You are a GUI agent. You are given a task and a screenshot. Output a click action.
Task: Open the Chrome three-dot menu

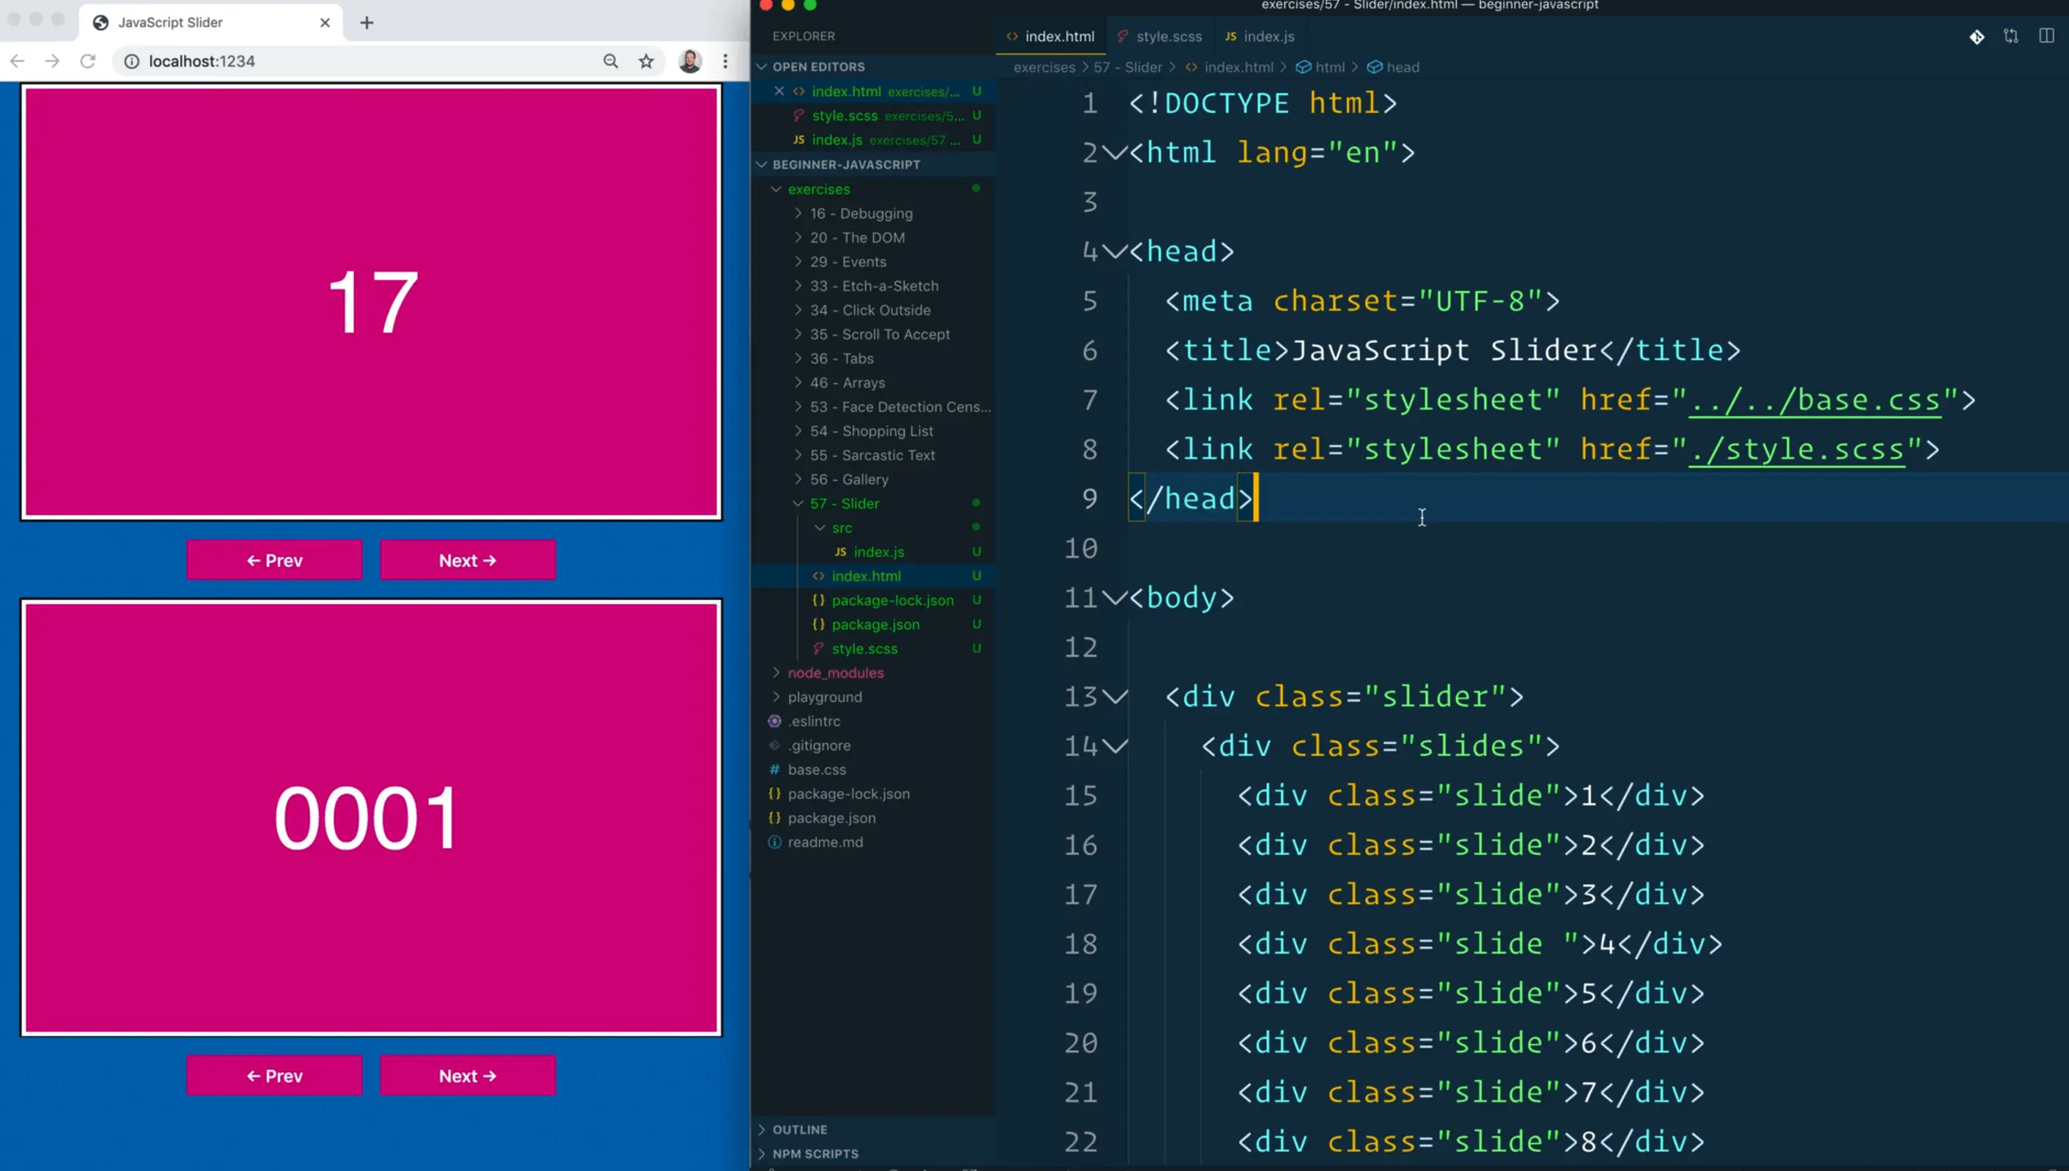pos(725,61)
